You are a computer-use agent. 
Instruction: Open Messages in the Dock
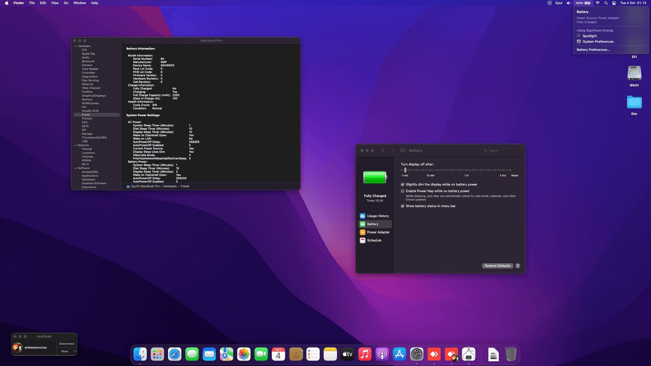click(192, 354)
